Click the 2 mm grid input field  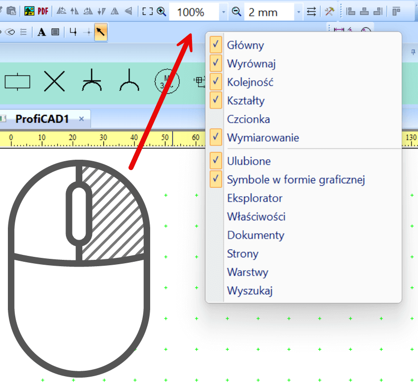coord(269,12)
